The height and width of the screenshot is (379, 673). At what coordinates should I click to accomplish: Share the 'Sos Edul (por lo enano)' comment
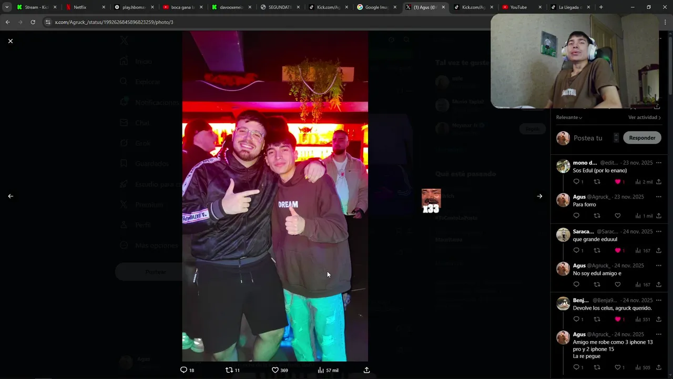(658, 182)
